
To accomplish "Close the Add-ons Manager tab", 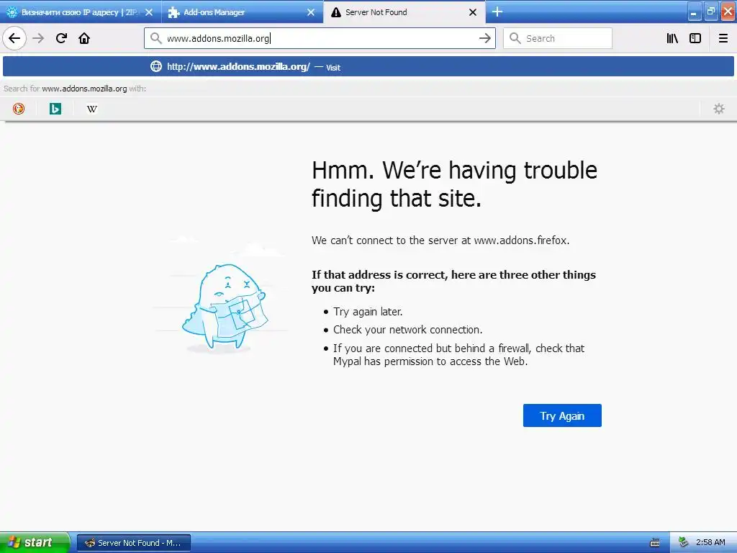I will click(x=311, y=12).
